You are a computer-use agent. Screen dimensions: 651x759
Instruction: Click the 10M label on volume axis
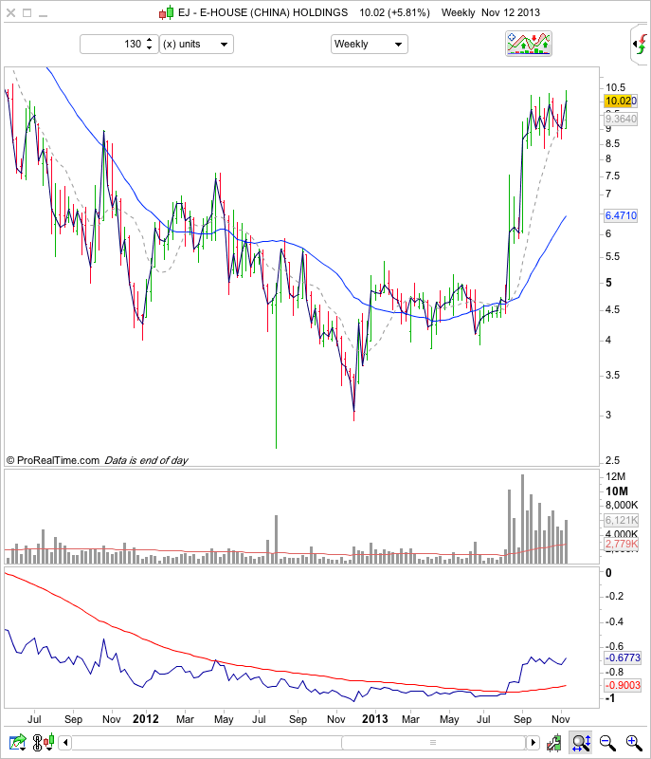coord(617,491)
